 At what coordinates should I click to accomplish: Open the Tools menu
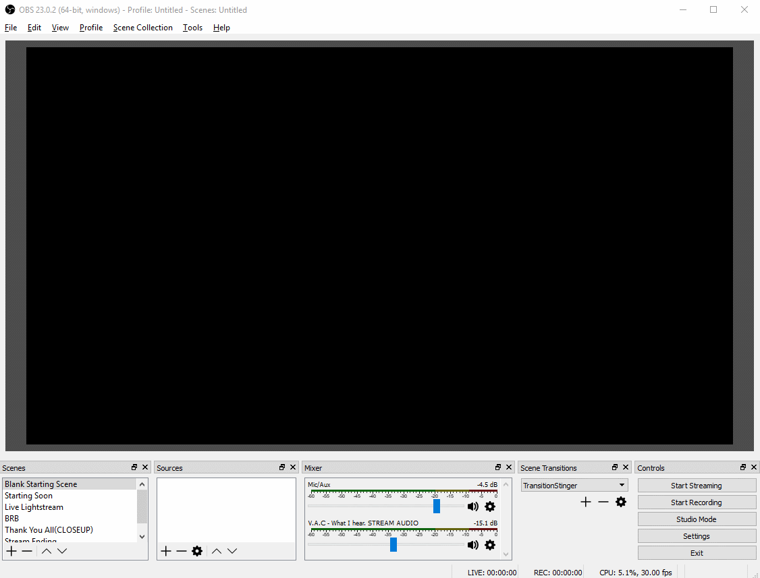pyautogui.click(x=192, y=28)
